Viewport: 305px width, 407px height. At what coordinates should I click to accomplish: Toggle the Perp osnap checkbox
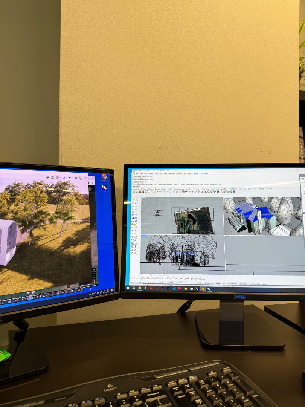point(162,278)
